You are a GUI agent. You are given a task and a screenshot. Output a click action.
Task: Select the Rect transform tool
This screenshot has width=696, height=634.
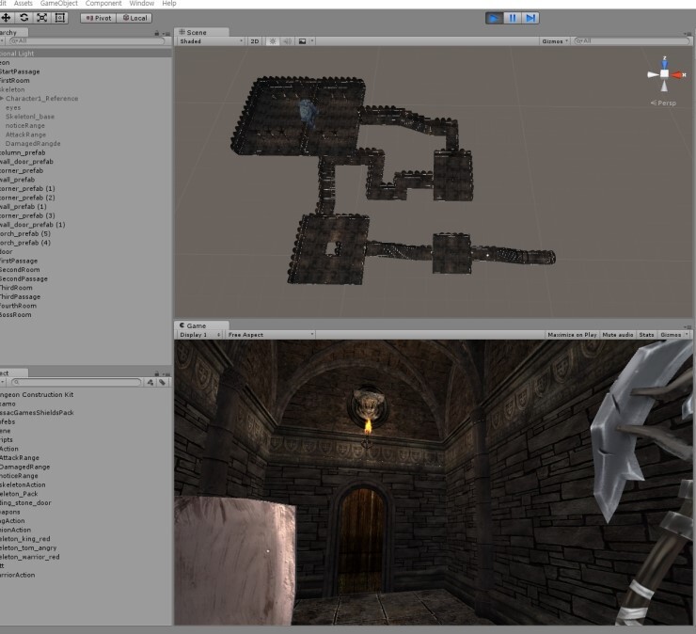pyautogui.click(x=59, y=18)
